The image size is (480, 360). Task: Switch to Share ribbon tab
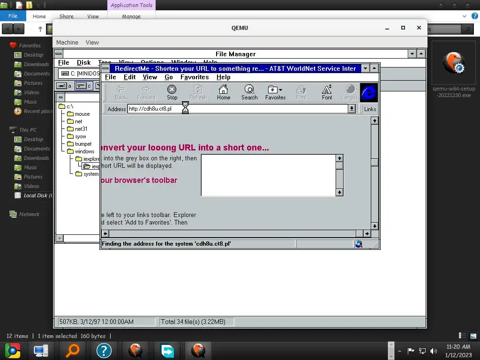[67, 16]
